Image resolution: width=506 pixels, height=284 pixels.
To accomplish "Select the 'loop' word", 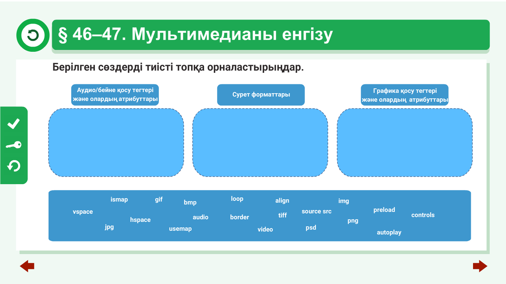I will pos(237,199).
